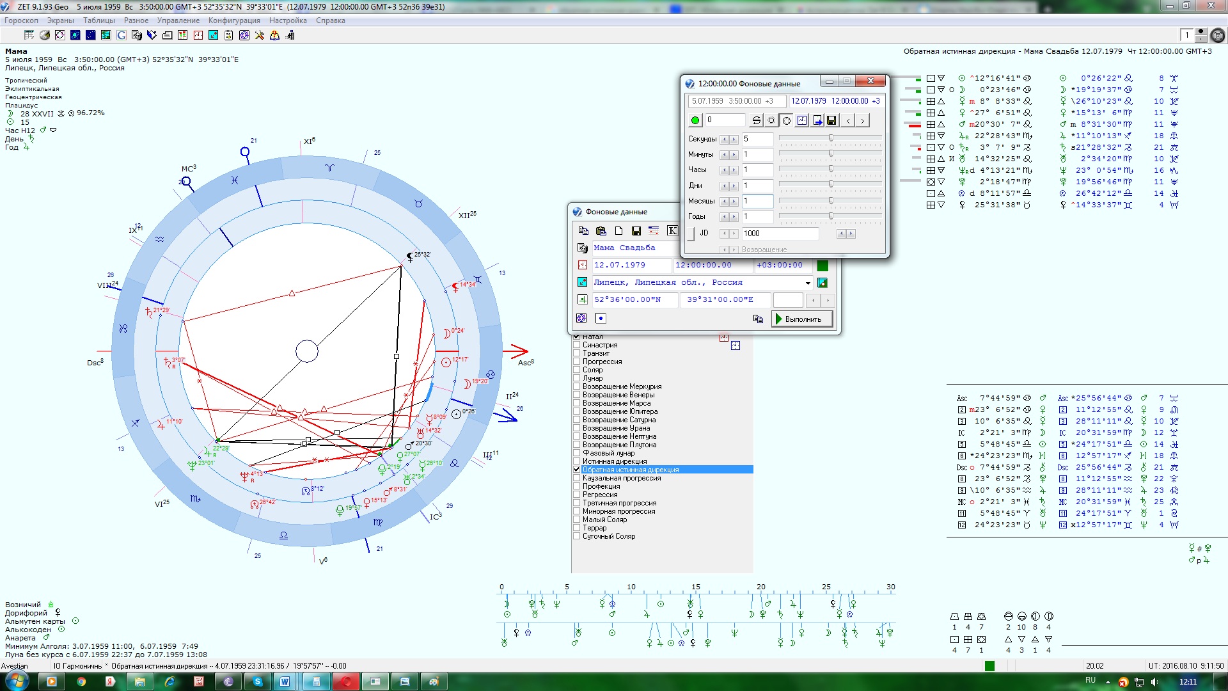
Task: Click the letter K icon in data panel
Action: (x=672, y=230)
